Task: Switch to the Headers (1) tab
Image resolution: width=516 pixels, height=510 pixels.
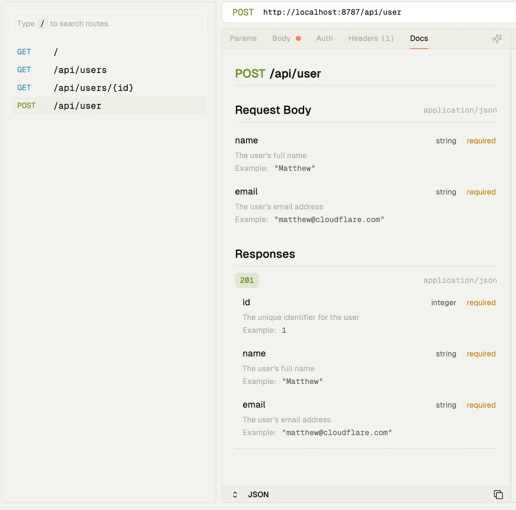Action: pyautogui.click(x=370, y=38)
